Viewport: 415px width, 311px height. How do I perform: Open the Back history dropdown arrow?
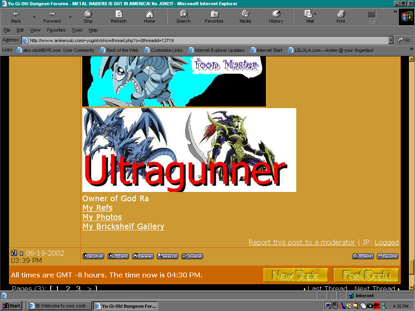(34, 17)
